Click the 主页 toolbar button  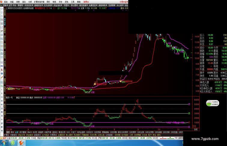pos(10,5)
